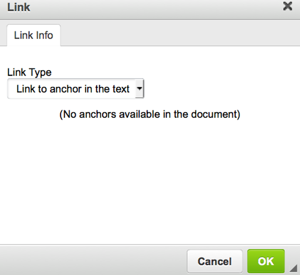Click the blank footer area left of Cancel

point(94,260)
